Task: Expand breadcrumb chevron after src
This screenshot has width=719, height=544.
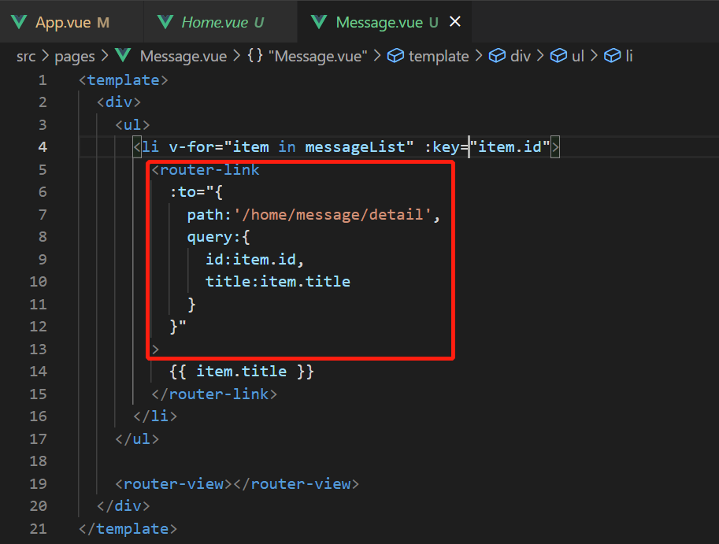Action: click(45, 55)
